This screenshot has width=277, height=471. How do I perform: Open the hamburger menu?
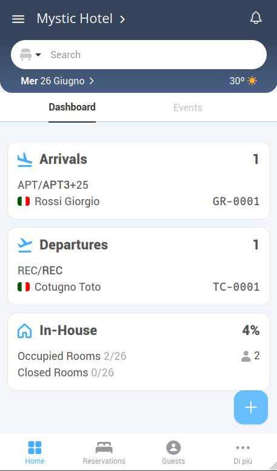tap(18, 19)
